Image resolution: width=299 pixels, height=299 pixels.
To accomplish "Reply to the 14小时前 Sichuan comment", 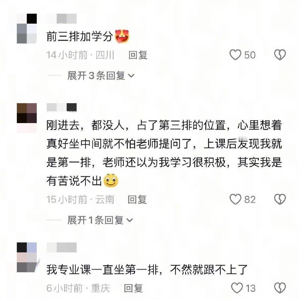I will [x=138, y=55].
